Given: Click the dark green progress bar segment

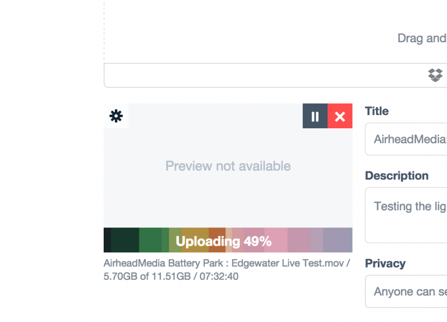Looking at the screenshot, I should [125, 240].
